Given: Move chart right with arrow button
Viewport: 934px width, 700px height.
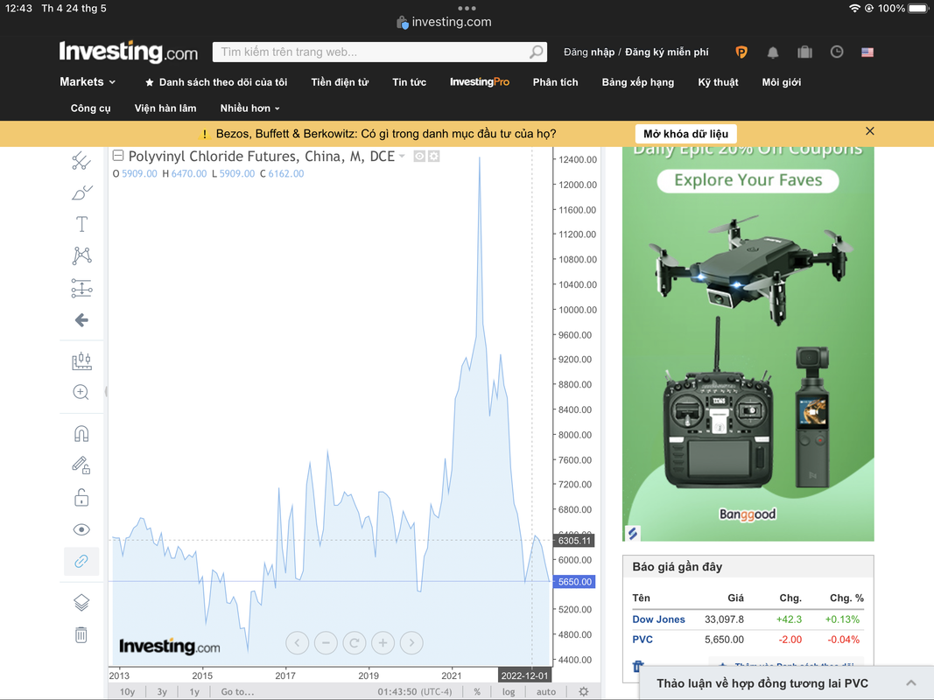Looking at the screenshot, I should point(411,643).
